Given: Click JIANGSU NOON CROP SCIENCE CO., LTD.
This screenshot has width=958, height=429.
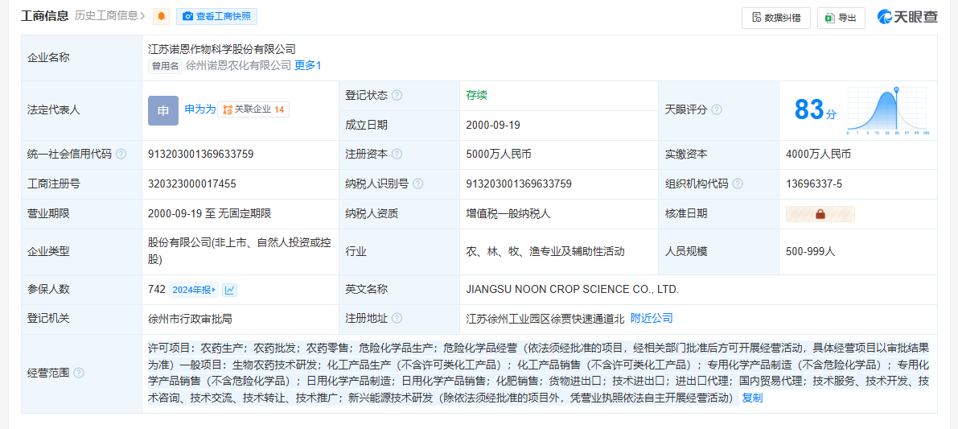Looking at the screenshot, I should 573,289.
